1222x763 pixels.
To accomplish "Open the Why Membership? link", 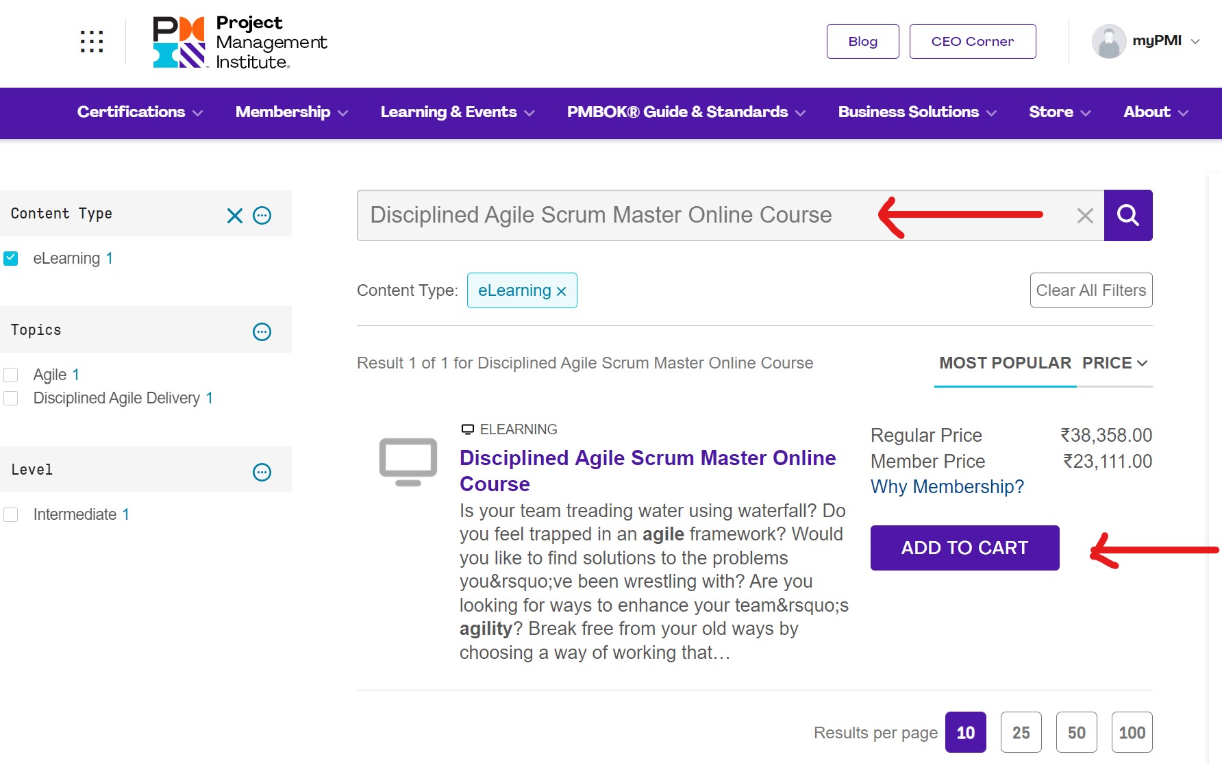I will (x=947, y=487).
